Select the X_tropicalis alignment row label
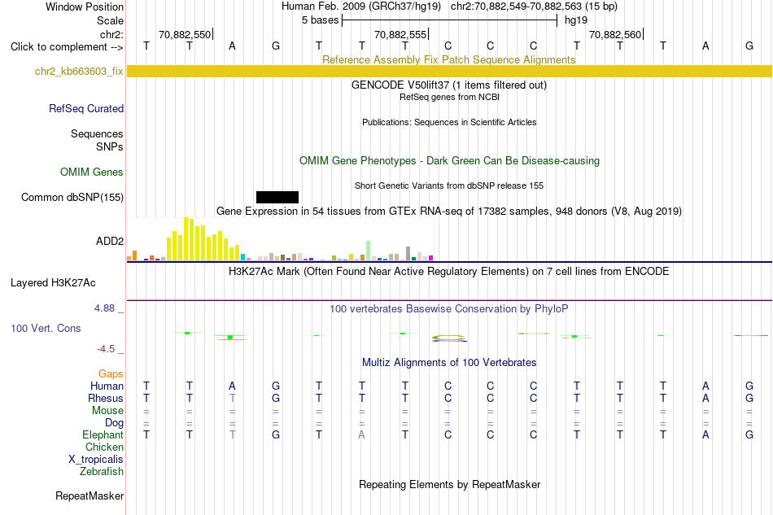The image size is (773, 515). point(96,460)
